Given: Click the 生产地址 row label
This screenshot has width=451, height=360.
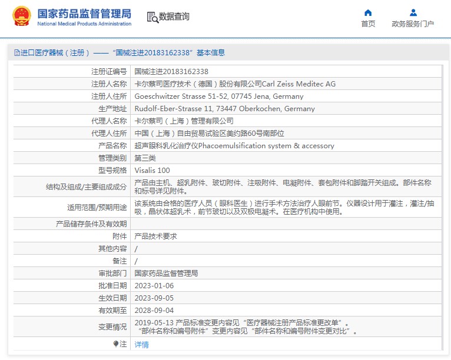Looking at the screenshot, I should (x=112, y=109).
